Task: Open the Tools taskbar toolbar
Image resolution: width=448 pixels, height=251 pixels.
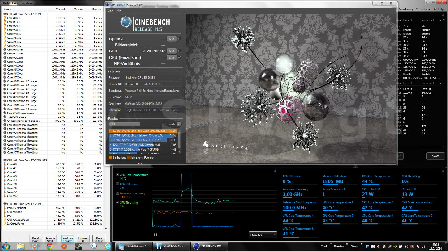Action: 324,246
